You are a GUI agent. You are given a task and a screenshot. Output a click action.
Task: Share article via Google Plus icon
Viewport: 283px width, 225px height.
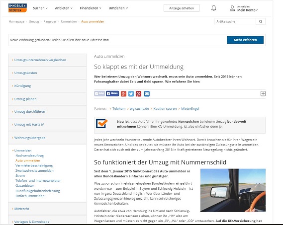[x=123, y=94]
